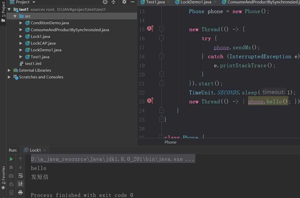This screenshot has width=300, height=198.
Task: Click the Stop process square icon
Action: pyautogui.click(x=11, y=167)
